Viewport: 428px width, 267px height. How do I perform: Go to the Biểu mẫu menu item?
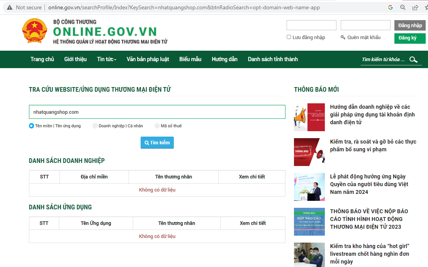coord(190,59)
